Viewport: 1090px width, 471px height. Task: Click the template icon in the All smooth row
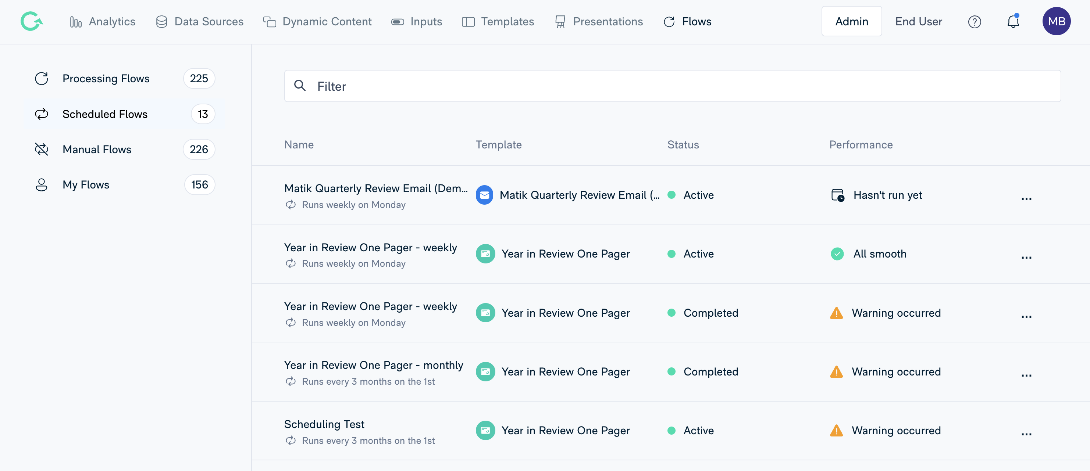click(485, 254)
